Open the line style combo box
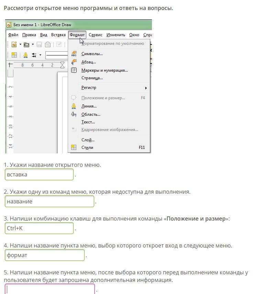This screenshot has height=294, width=264. [x=57, y=55]
